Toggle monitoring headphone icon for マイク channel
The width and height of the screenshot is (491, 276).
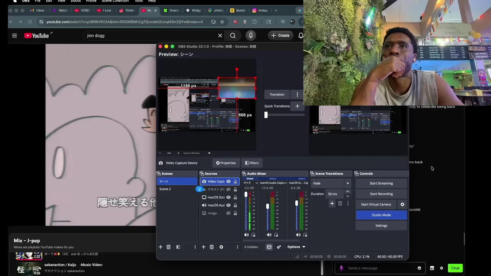pyautogui.click(x=253, y=235)
